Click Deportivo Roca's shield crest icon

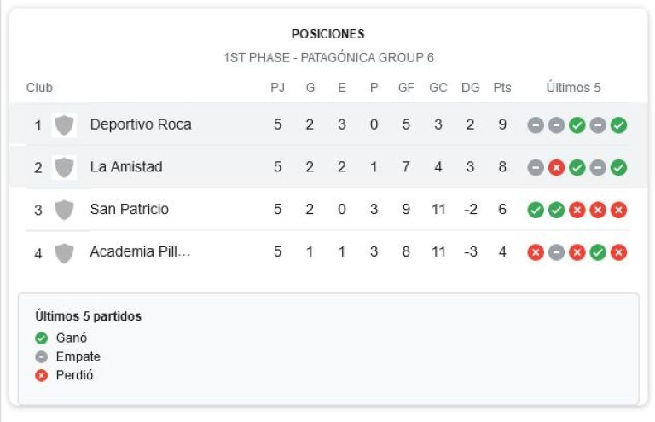(x=64, y=125)
